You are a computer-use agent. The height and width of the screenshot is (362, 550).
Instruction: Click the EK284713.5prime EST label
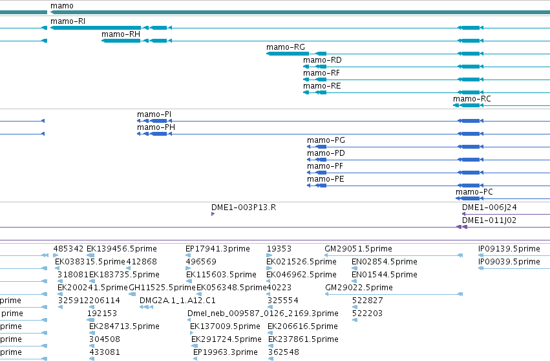(124, 327)
